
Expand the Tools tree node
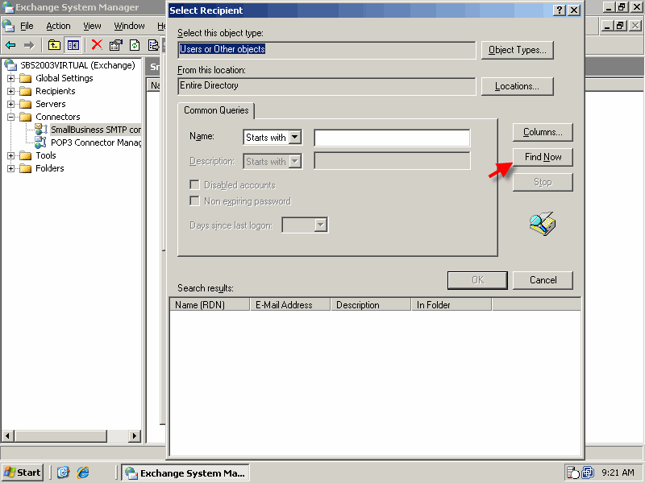point(11,155)
